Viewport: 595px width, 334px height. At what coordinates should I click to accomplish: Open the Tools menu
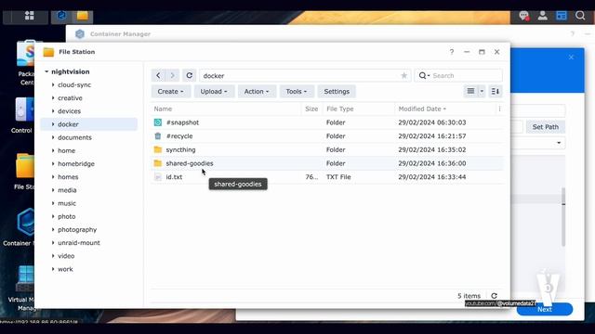pos(297,91)
